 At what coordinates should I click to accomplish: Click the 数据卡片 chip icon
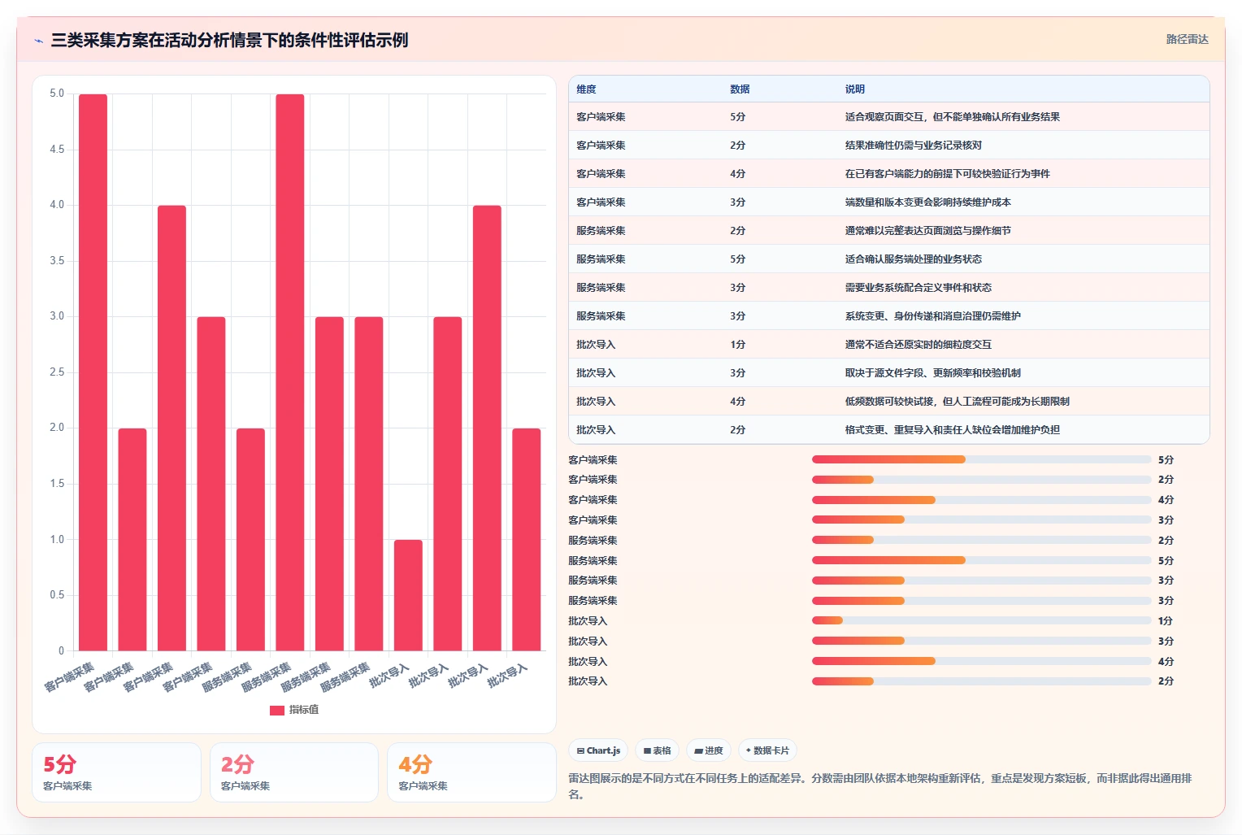tap(749, 750)
